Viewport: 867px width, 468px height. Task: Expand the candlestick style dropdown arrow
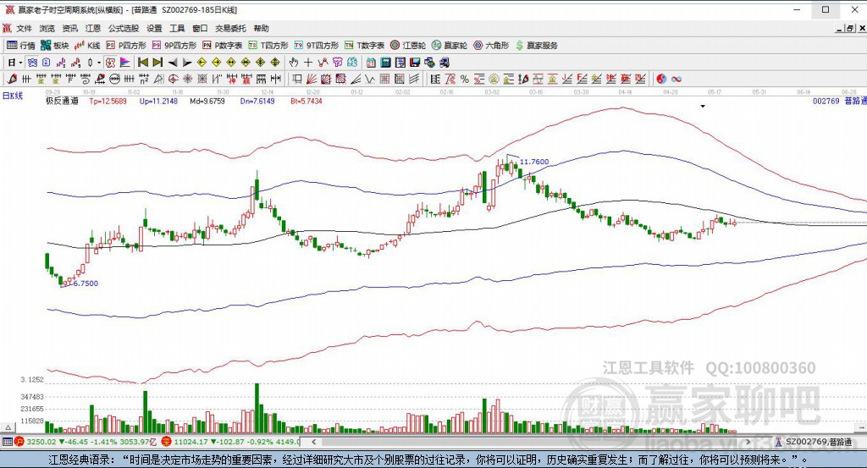coord(98,63)
